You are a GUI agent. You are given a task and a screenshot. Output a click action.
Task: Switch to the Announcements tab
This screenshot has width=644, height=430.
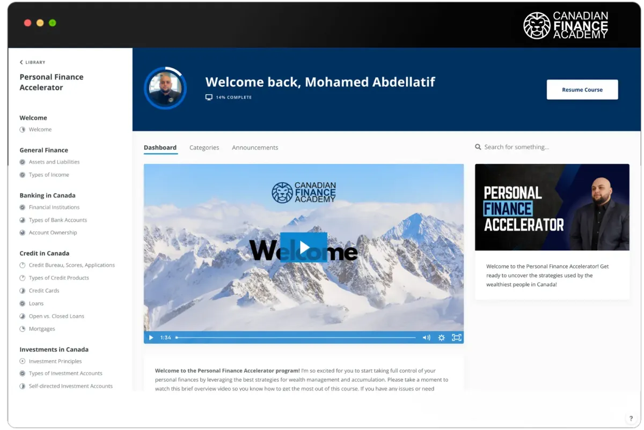pos(255,147)
